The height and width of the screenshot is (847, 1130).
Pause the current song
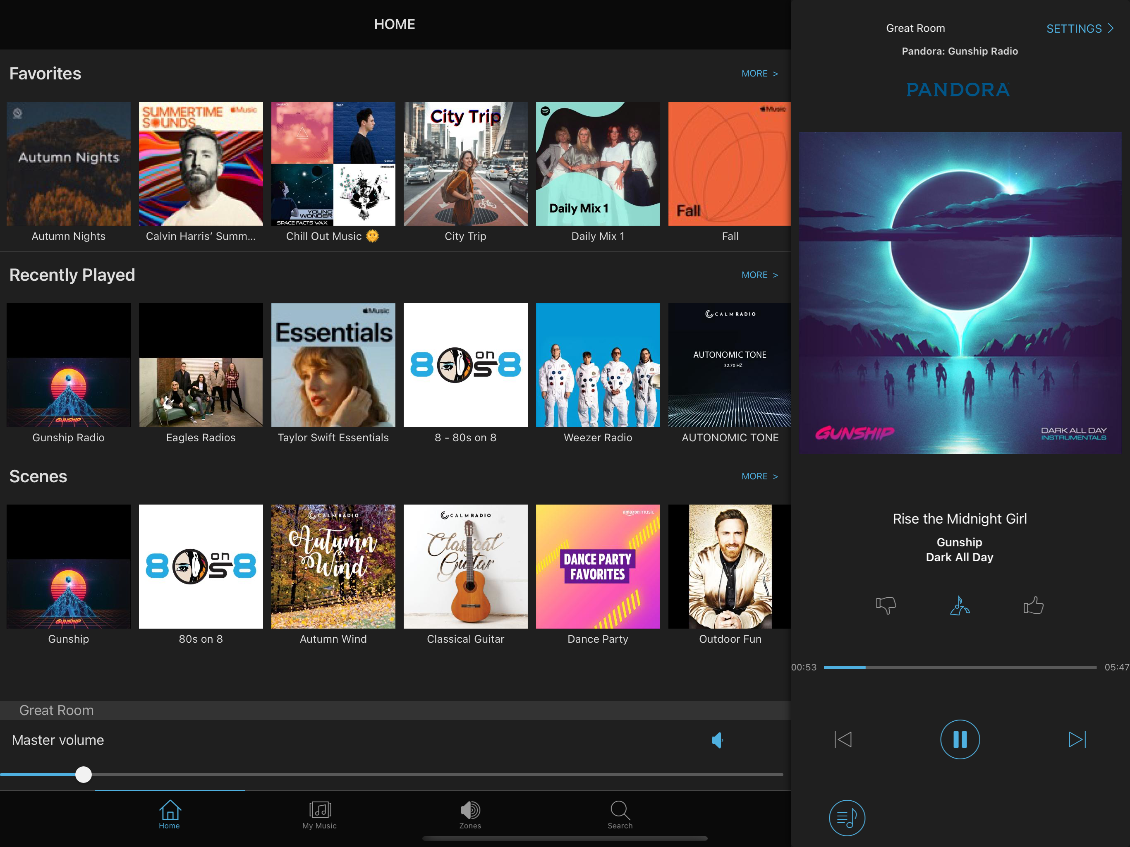960,739
